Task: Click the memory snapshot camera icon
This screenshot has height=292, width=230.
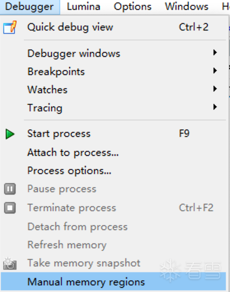Action: coord(10,264)
